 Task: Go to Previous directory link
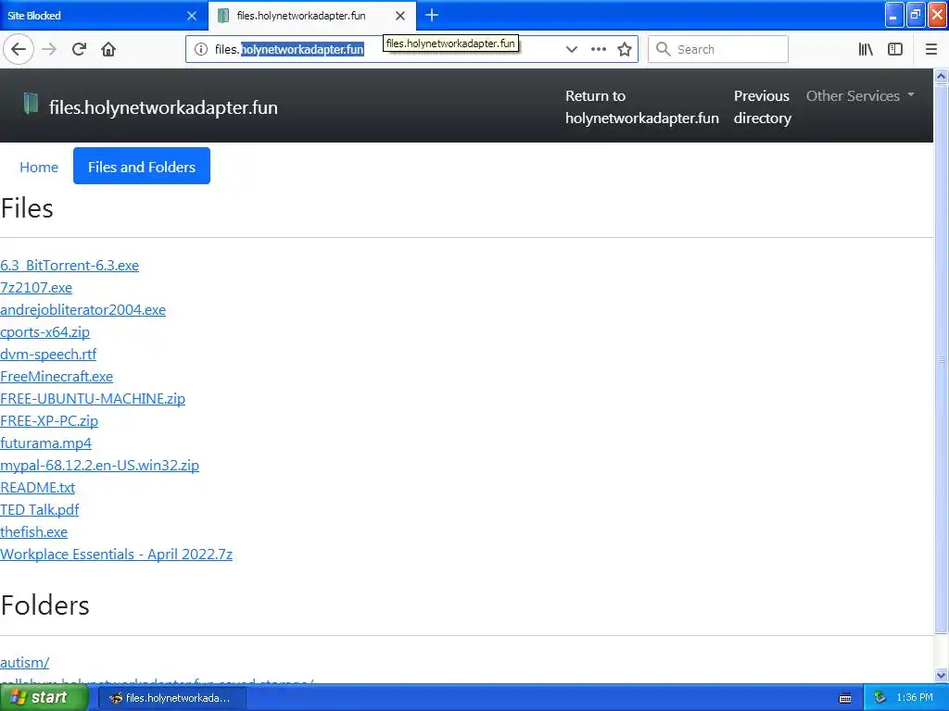click(762, 106)
